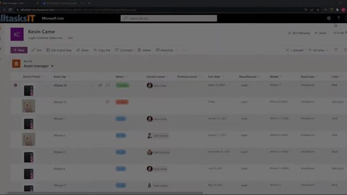347x195 pixels.
Task: Bookmark the page with the star icon
Action: click(x=318, y=10)
